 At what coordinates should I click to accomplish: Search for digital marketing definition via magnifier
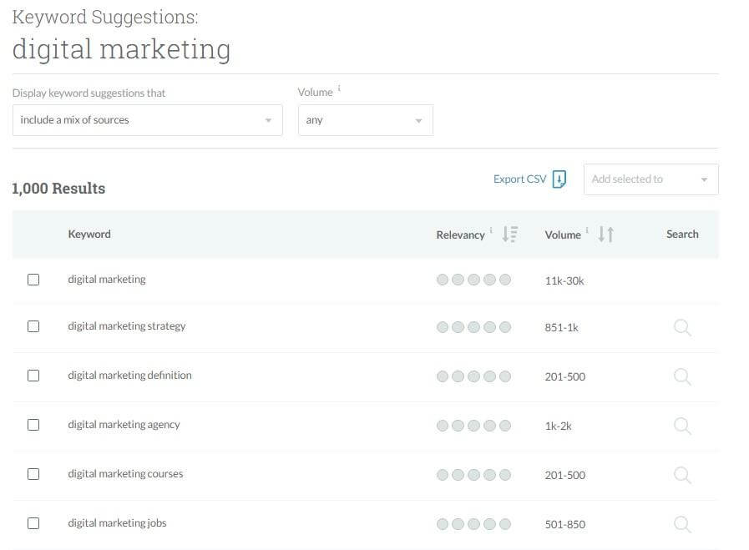682,376
